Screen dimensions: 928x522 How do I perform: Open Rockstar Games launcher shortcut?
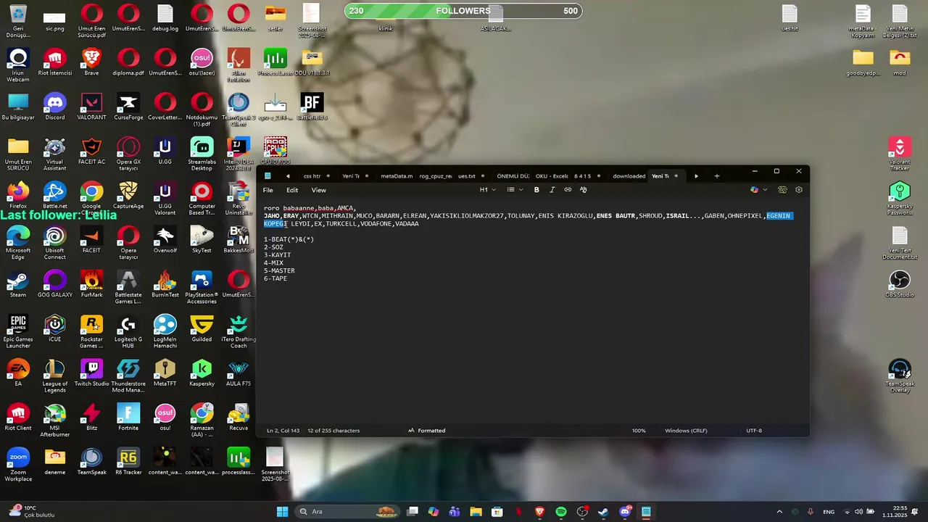[91, 331]
